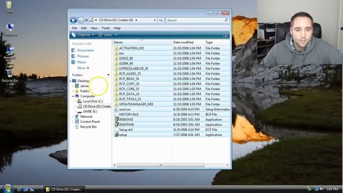Image resolution: width=343 pixels, height=193 pixels.
Task: Open the View menu
Action: tap(94, 28)
